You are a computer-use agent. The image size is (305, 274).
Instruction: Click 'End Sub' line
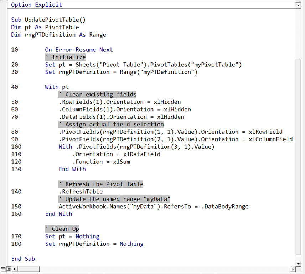click(x=23, y=259)
